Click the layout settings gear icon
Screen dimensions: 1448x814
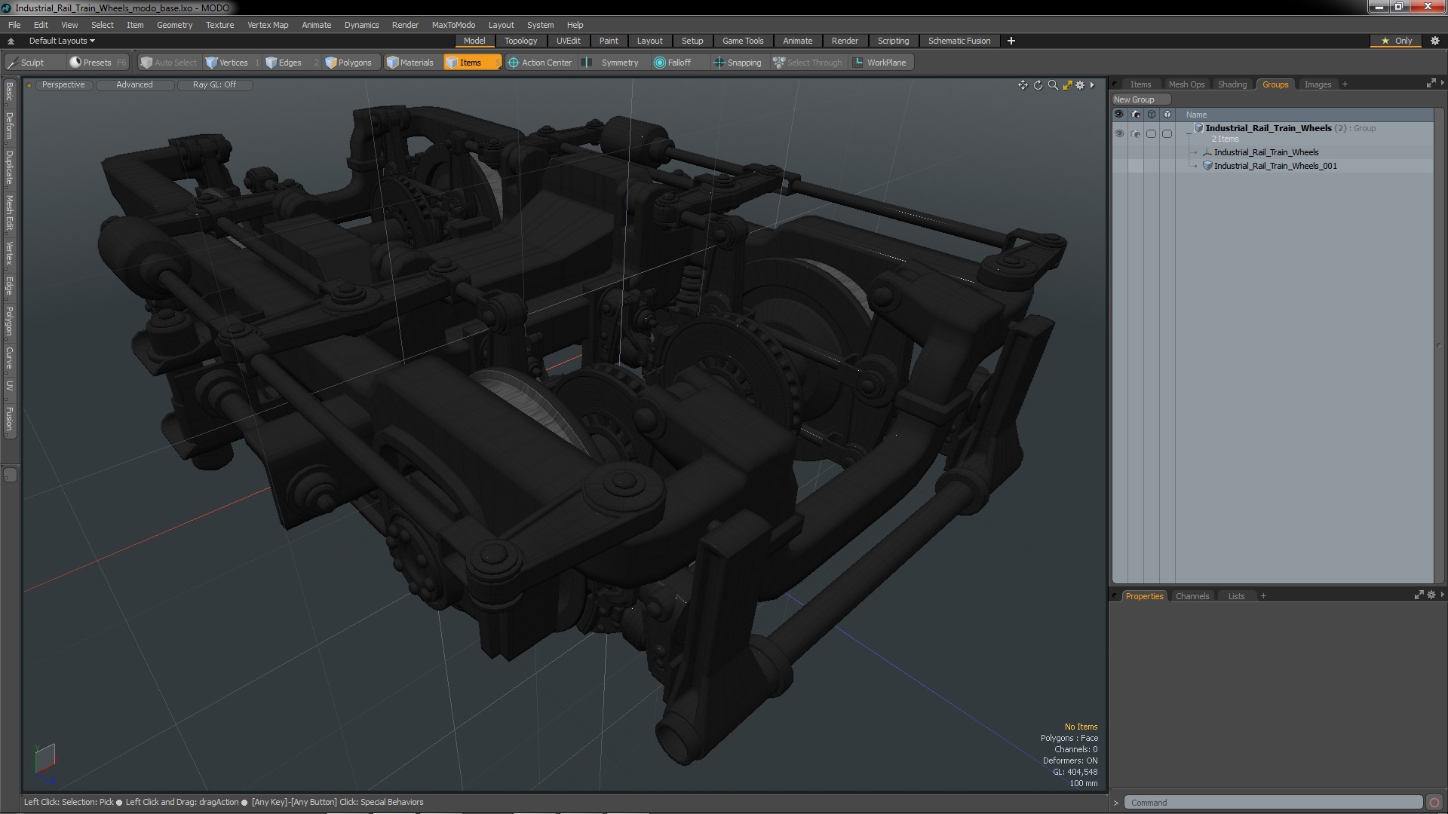pyautogui.click(x=1435, y=41)
